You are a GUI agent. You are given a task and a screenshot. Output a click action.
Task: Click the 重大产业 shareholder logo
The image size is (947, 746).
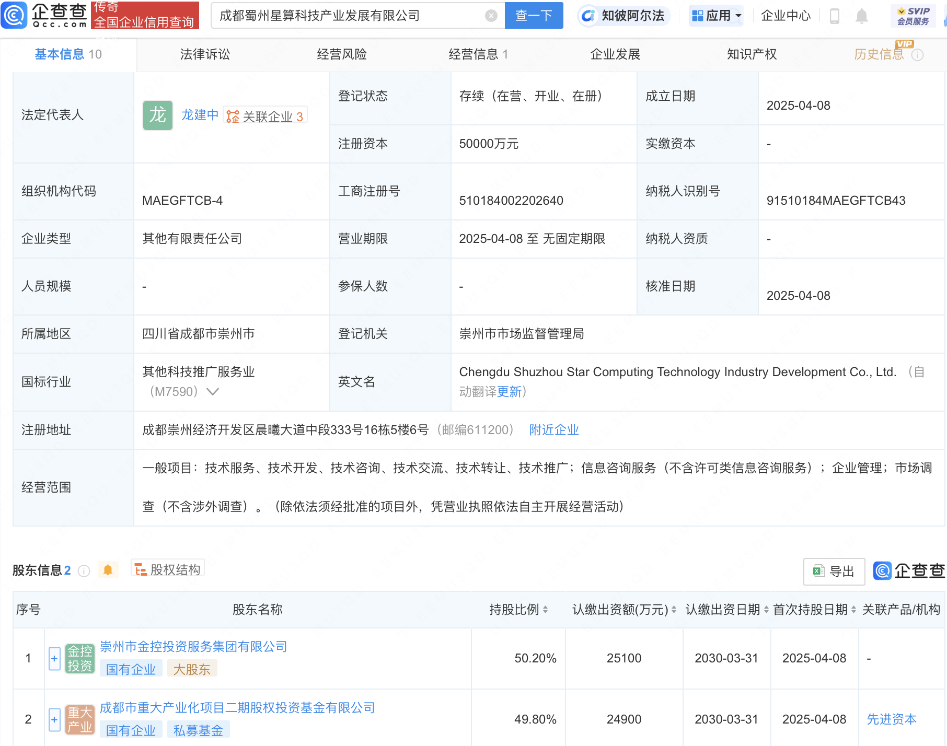coord(79,719)
